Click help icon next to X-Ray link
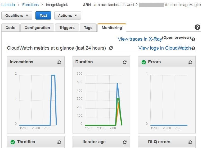The height and width of the screenshot is (148, 202). [193, 39]
